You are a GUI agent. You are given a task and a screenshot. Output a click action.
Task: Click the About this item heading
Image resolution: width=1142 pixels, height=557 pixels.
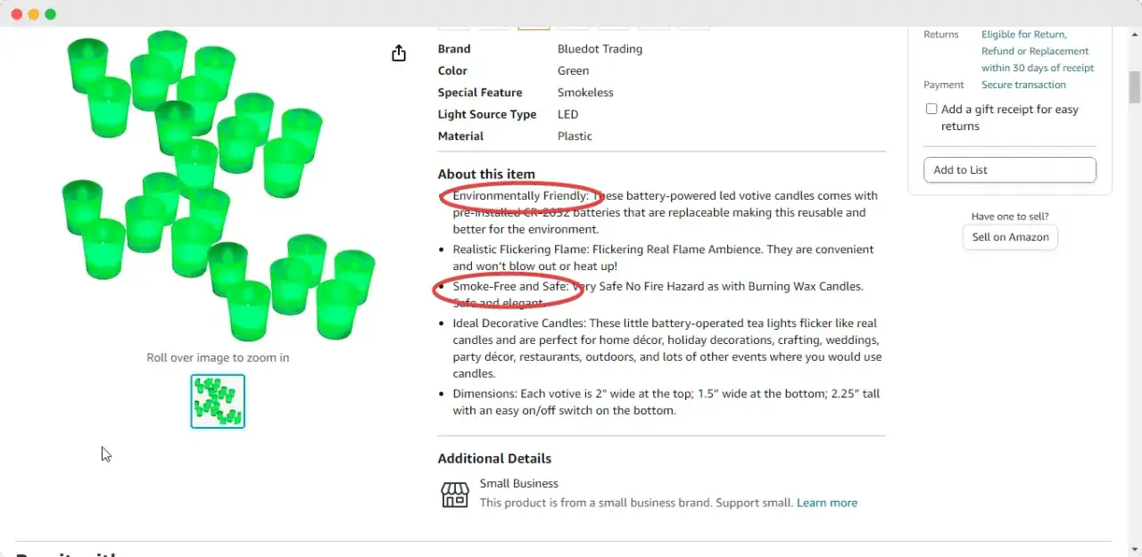[486, 174]
